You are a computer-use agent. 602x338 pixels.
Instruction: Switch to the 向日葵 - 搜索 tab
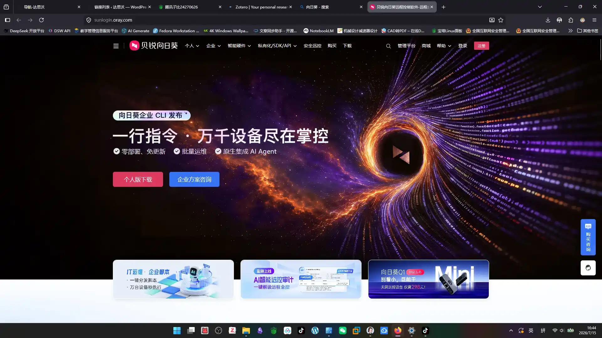coord(331,7)
